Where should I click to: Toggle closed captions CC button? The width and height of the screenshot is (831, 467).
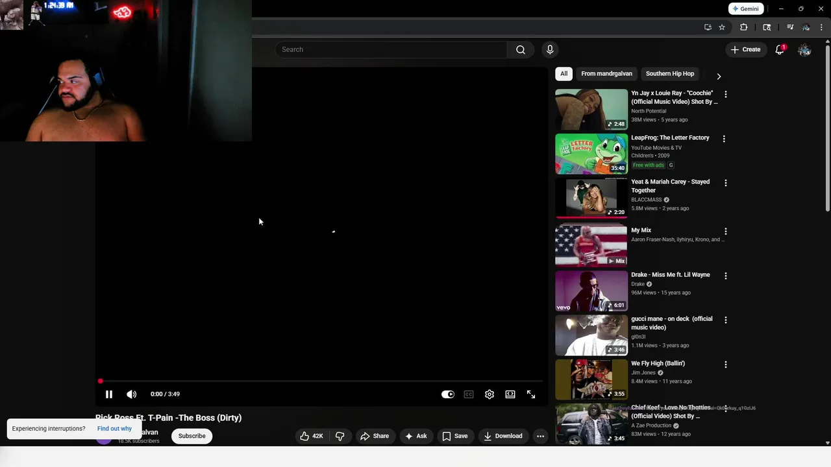(469, 394)
